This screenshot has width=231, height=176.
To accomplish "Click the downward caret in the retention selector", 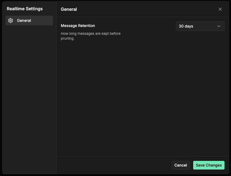I will (219, 26).
